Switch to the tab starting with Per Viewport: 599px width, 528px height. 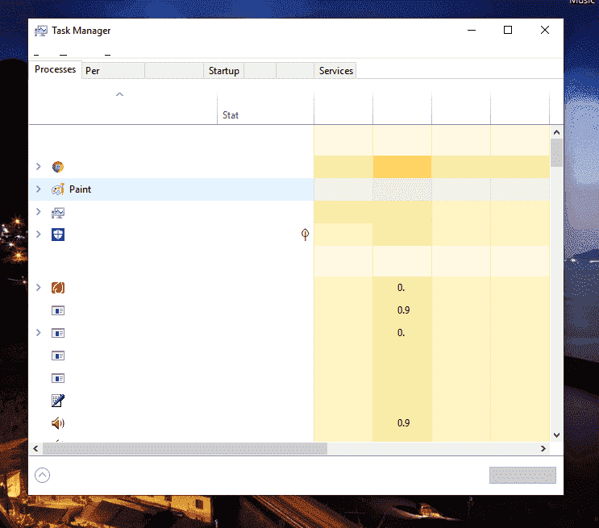113,71
